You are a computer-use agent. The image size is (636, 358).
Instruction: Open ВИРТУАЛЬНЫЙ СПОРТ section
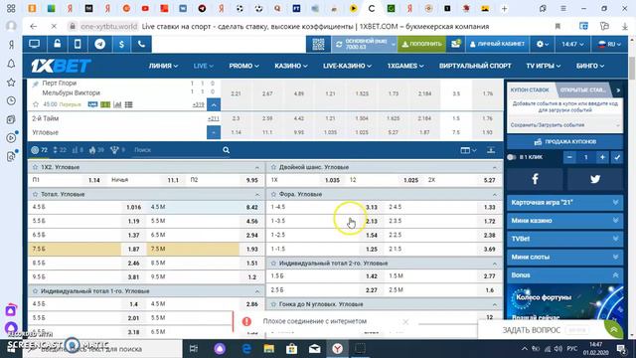pyautogui.click(x=475, y=66)
